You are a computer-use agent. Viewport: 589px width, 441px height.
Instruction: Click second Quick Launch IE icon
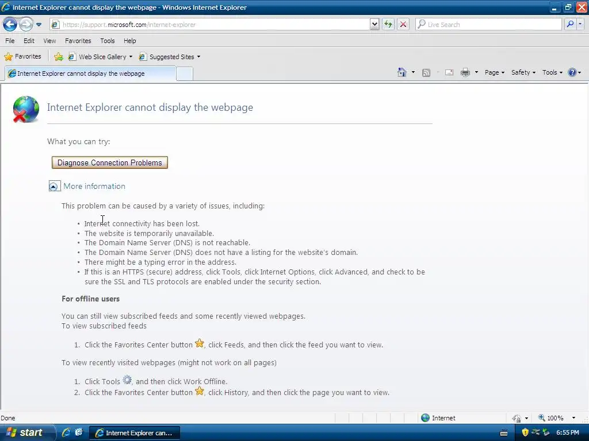click(x=79, y=432)
